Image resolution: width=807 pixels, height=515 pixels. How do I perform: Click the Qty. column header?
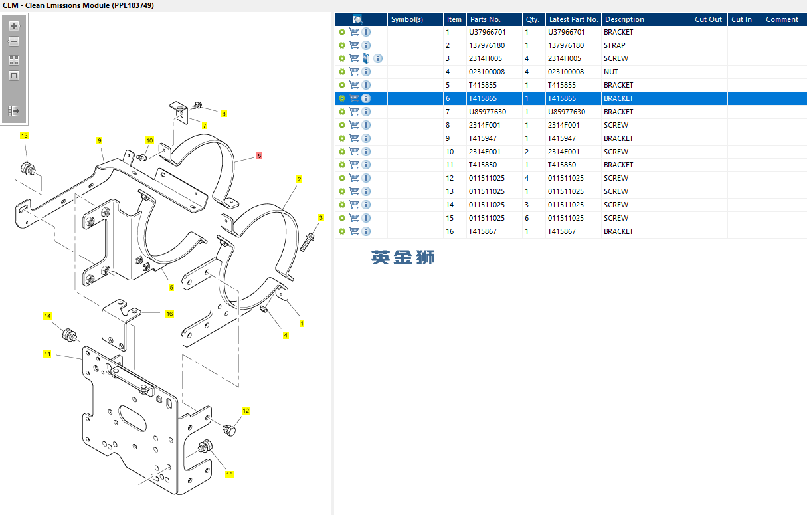(x=533, y=19)
